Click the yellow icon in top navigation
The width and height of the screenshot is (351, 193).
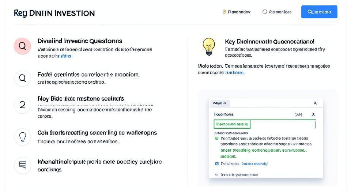224,12
